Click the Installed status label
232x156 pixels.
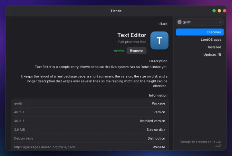point(119,51)
